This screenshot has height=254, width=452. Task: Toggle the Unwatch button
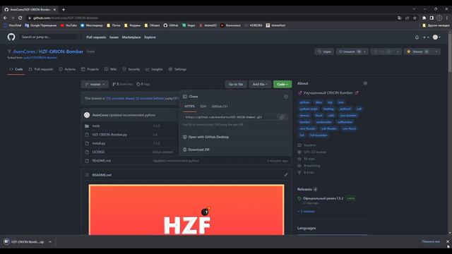click(348, 52)
